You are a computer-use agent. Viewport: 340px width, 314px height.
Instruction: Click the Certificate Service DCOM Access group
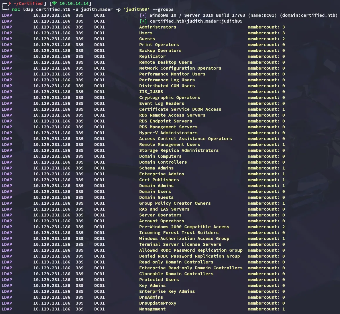180,109
